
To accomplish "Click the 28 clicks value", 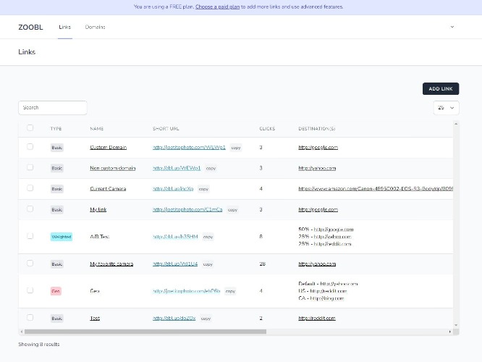I will (x=262, y=264).
